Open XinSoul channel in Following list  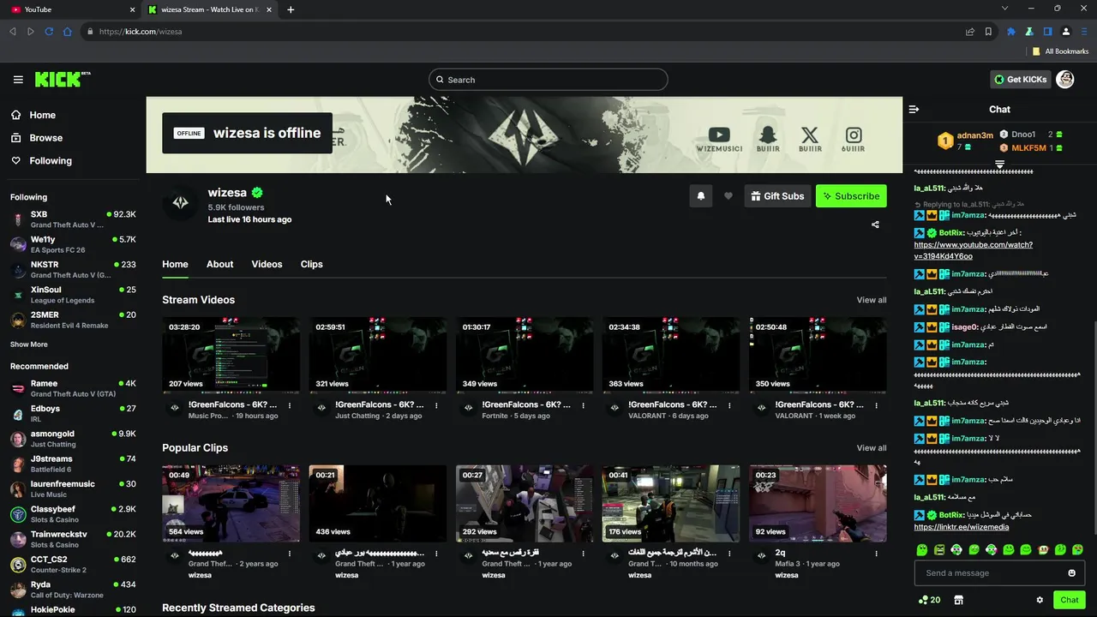point(73,295)
